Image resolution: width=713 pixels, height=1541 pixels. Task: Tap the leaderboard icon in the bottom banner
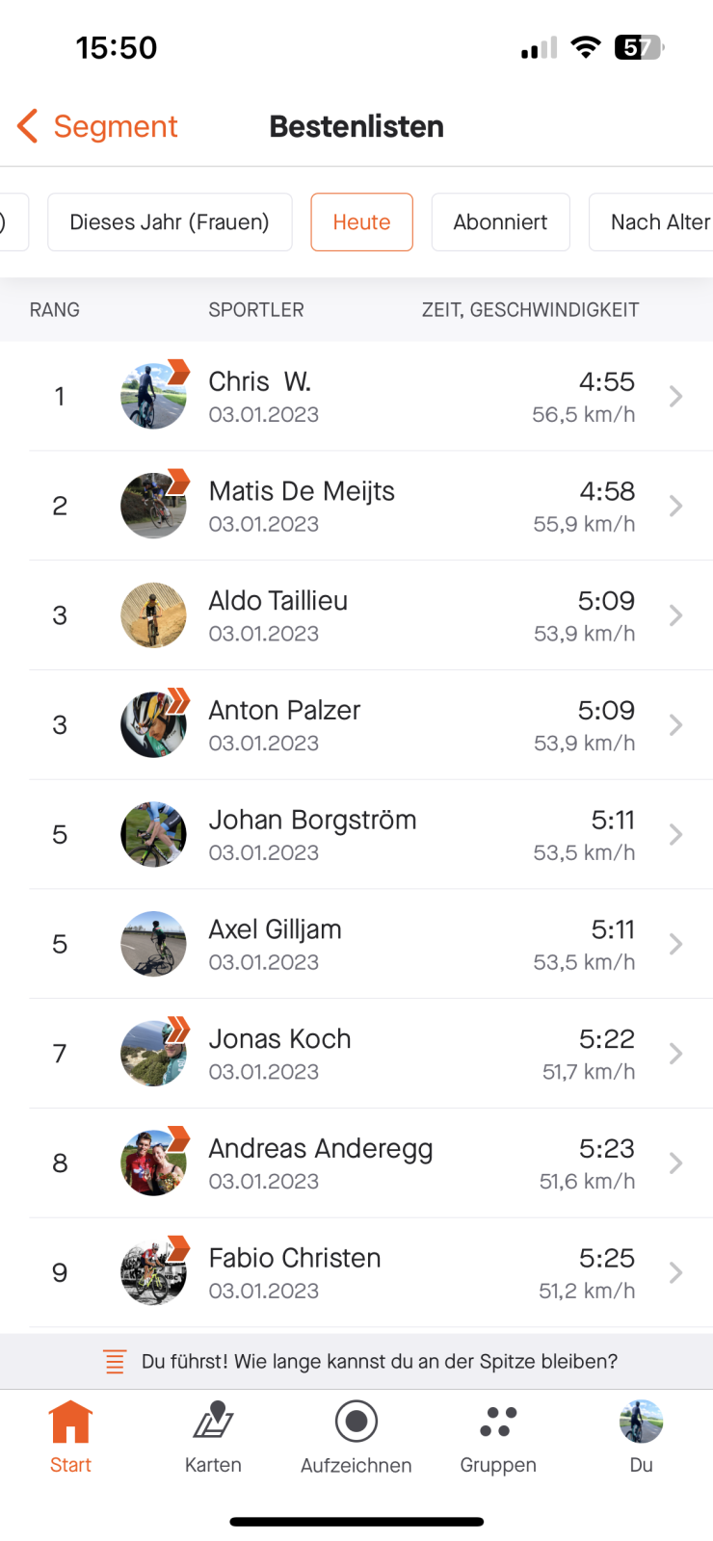pos(115,1362)
